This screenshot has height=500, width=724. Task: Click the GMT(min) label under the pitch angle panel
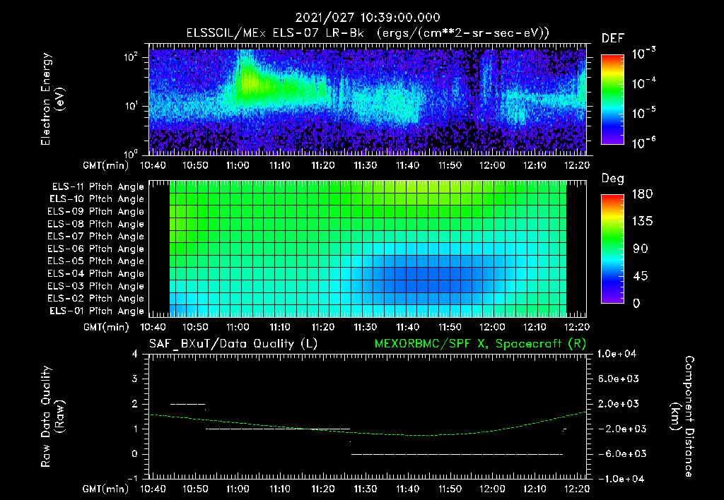point(106,328)
